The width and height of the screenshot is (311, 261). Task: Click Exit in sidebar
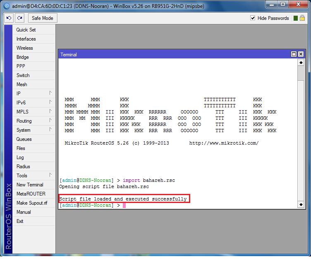tap(34, 221)
